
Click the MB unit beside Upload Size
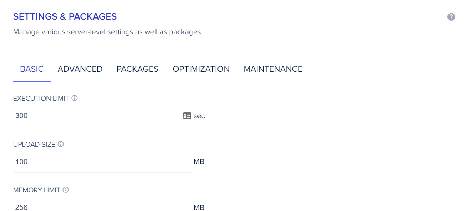pyautogui.click(x=199, y=162)
